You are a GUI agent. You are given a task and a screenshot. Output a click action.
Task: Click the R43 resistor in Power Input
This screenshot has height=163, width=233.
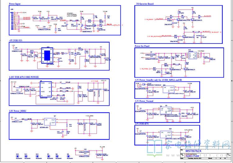56,29
